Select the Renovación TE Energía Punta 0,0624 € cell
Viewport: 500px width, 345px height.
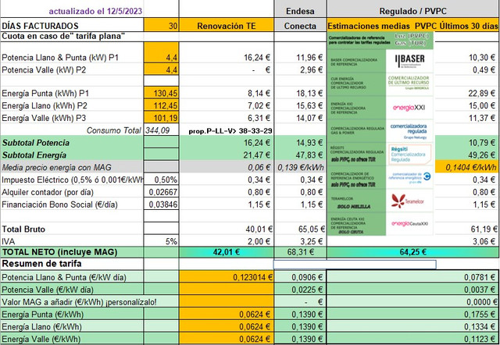pos(227,315)
